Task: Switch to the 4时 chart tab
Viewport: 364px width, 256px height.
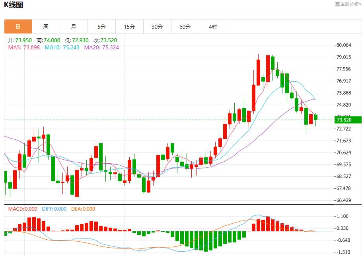Action: (213, 27)
